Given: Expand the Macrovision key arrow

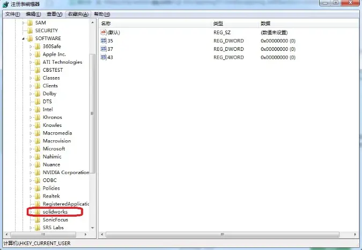Looking at the screenshot, I should tap(31, 141).
